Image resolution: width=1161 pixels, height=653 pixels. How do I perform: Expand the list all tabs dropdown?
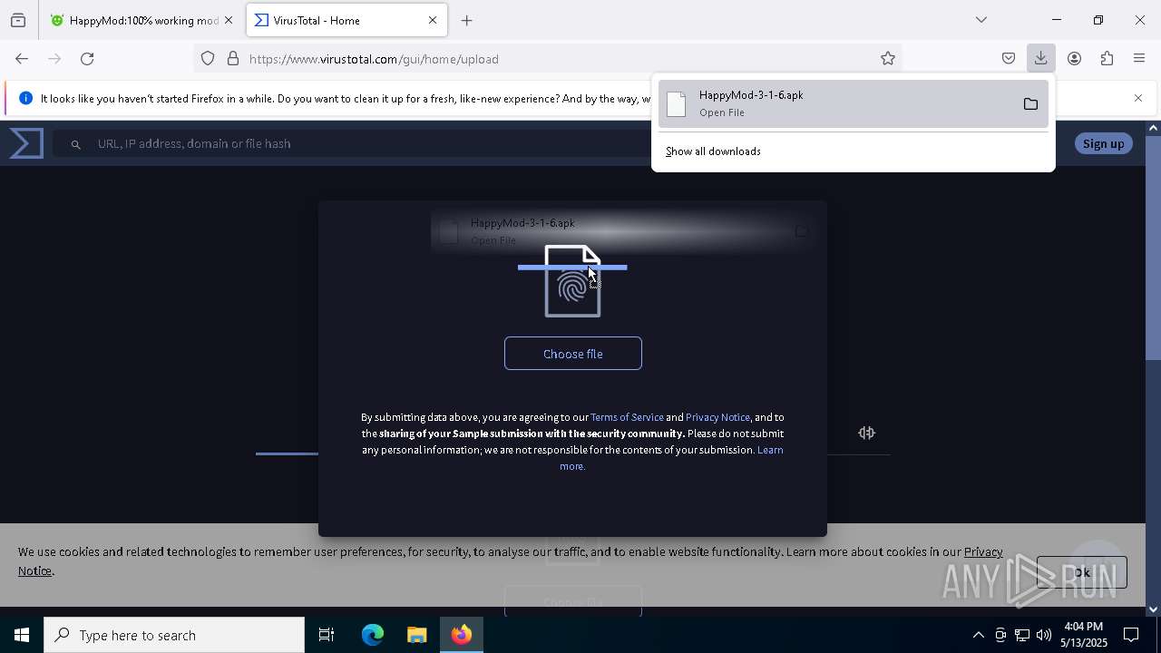tap(981, 20)
